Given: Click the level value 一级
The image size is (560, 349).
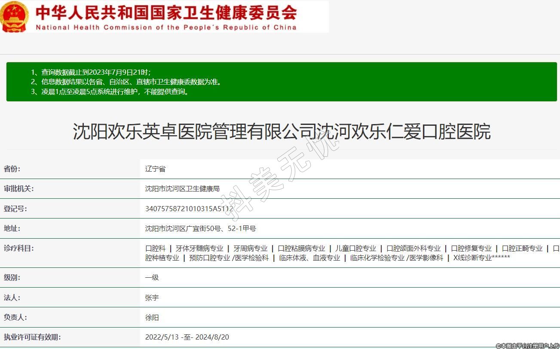Looking at the screenshot, I should pyautogui.click(x=152, y=278).
